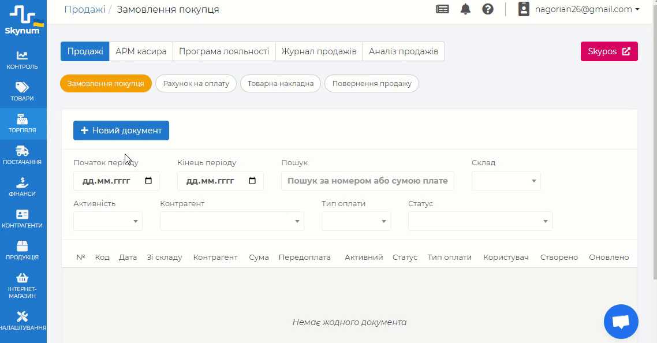Click the Пошук search input field
657x343 pixels.
[368, 181]
